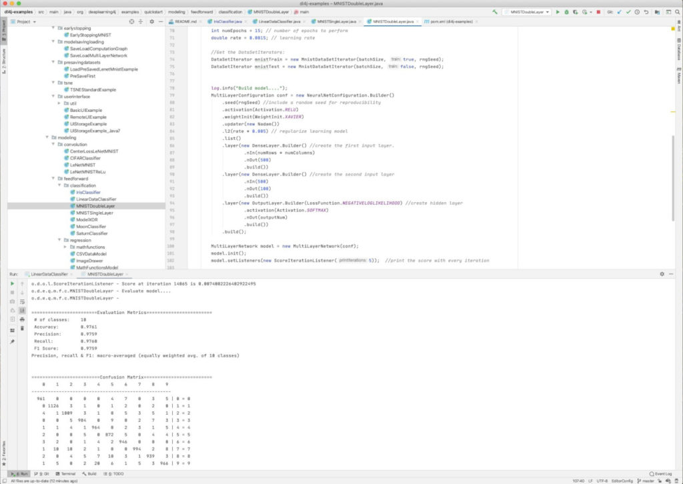Viewport: 683px width, 484px height.
Task: Collapse the presavingdatasets folder
Action: click(x=53, y=62)
